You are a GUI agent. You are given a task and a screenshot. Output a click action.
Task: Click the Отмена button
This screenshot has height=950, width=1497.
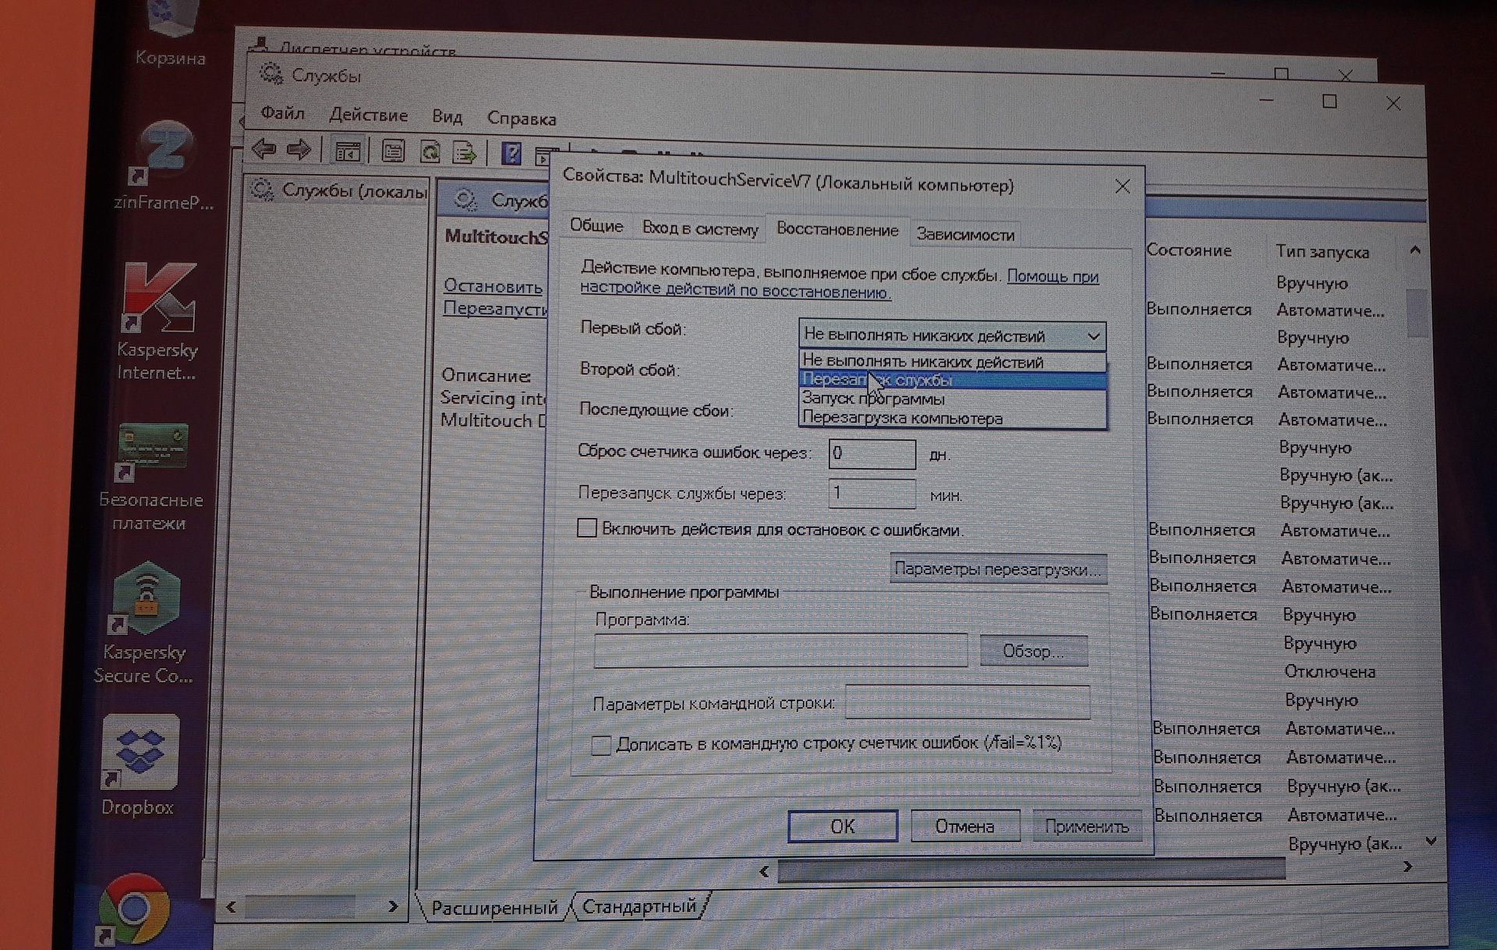click(964, 826)
